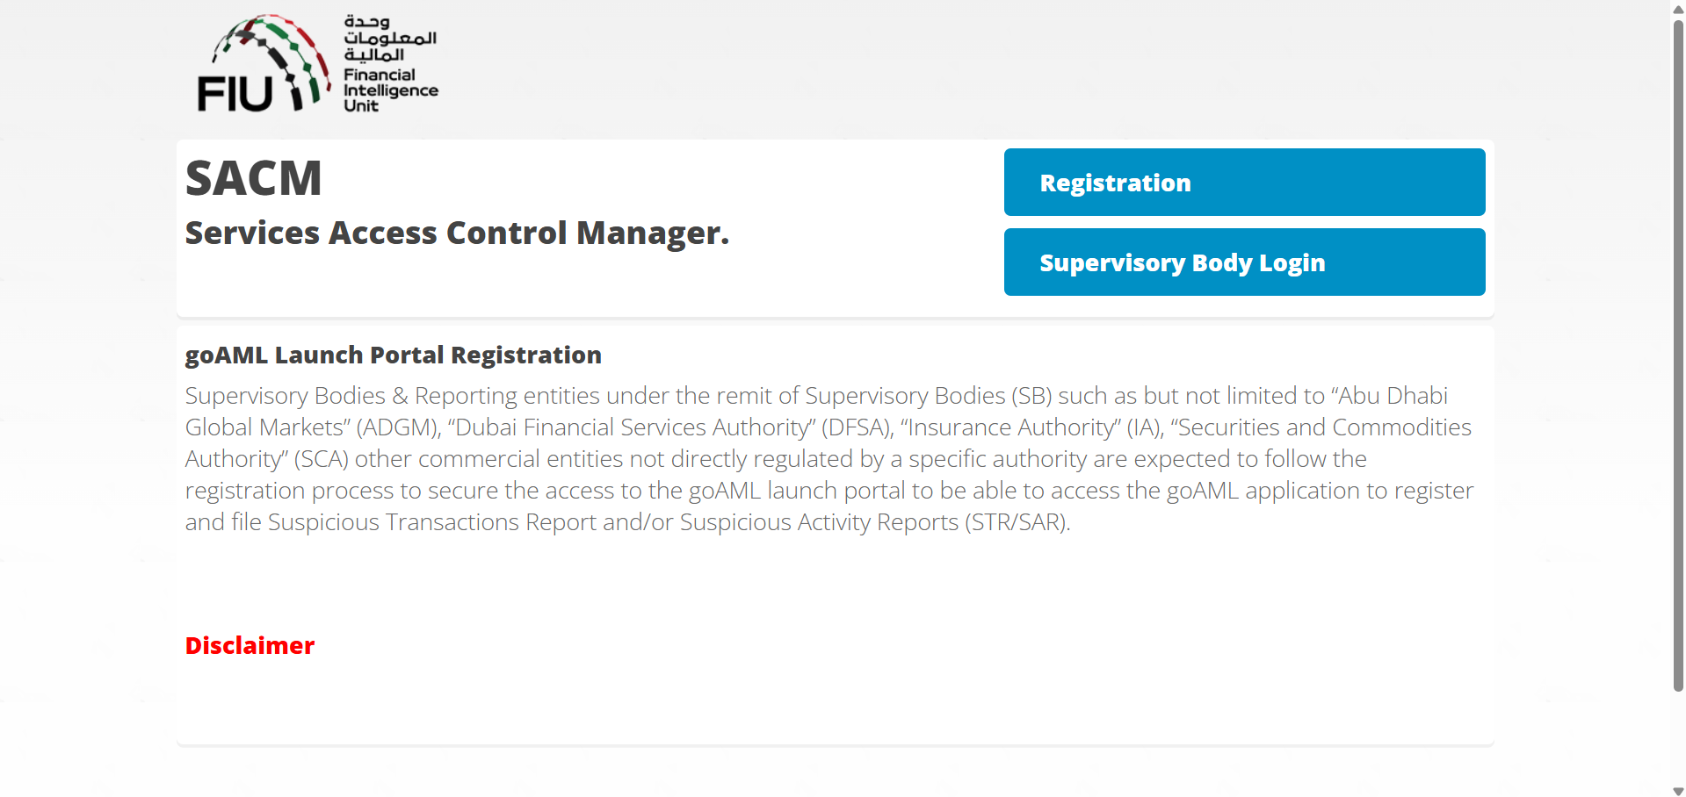1686x797 pixels.
Task: Click the "Dubai Financial Services Authority" text
Action: pos(636,427)
